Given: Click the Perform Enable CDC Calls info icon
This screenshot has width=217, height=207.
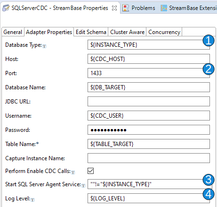Looking at the screenshot, I should 73,172.
